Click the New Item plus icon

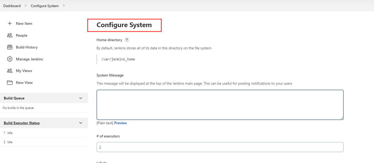[10, 23]
